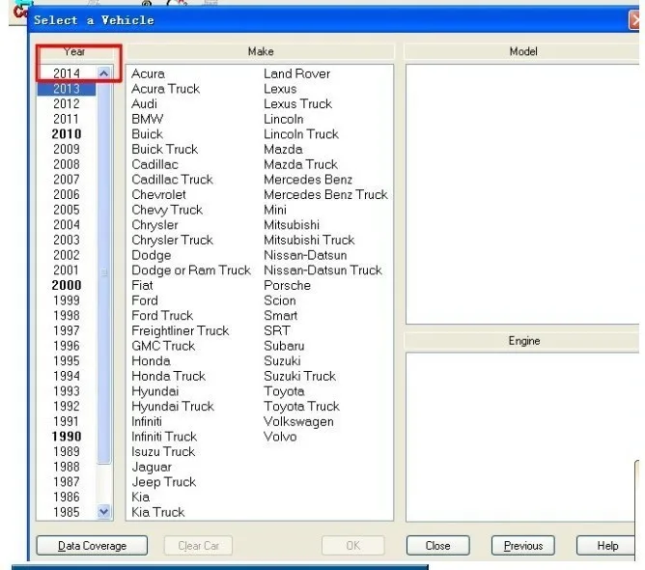Select Dodge or Ram Truck

point(191,270)
